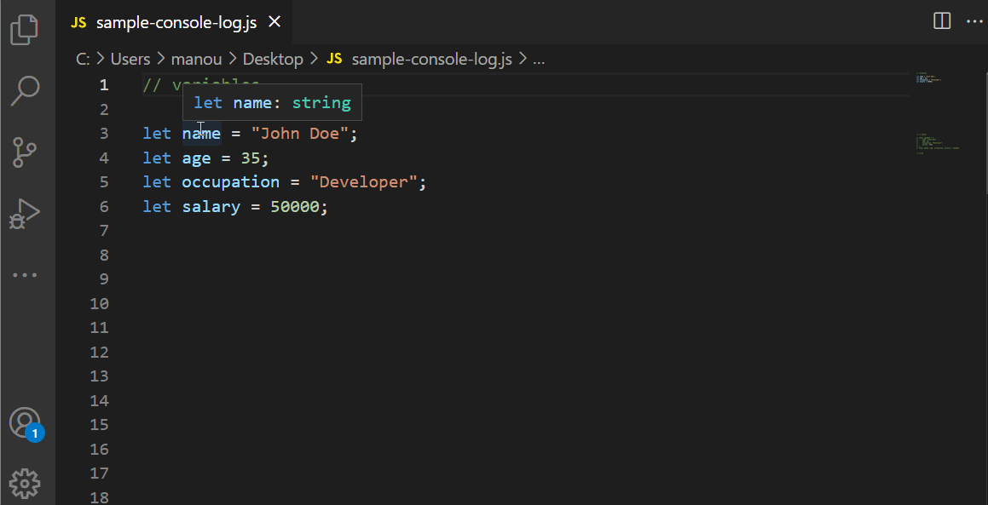Click the JS icon on the file tab

tap(78, 23)
